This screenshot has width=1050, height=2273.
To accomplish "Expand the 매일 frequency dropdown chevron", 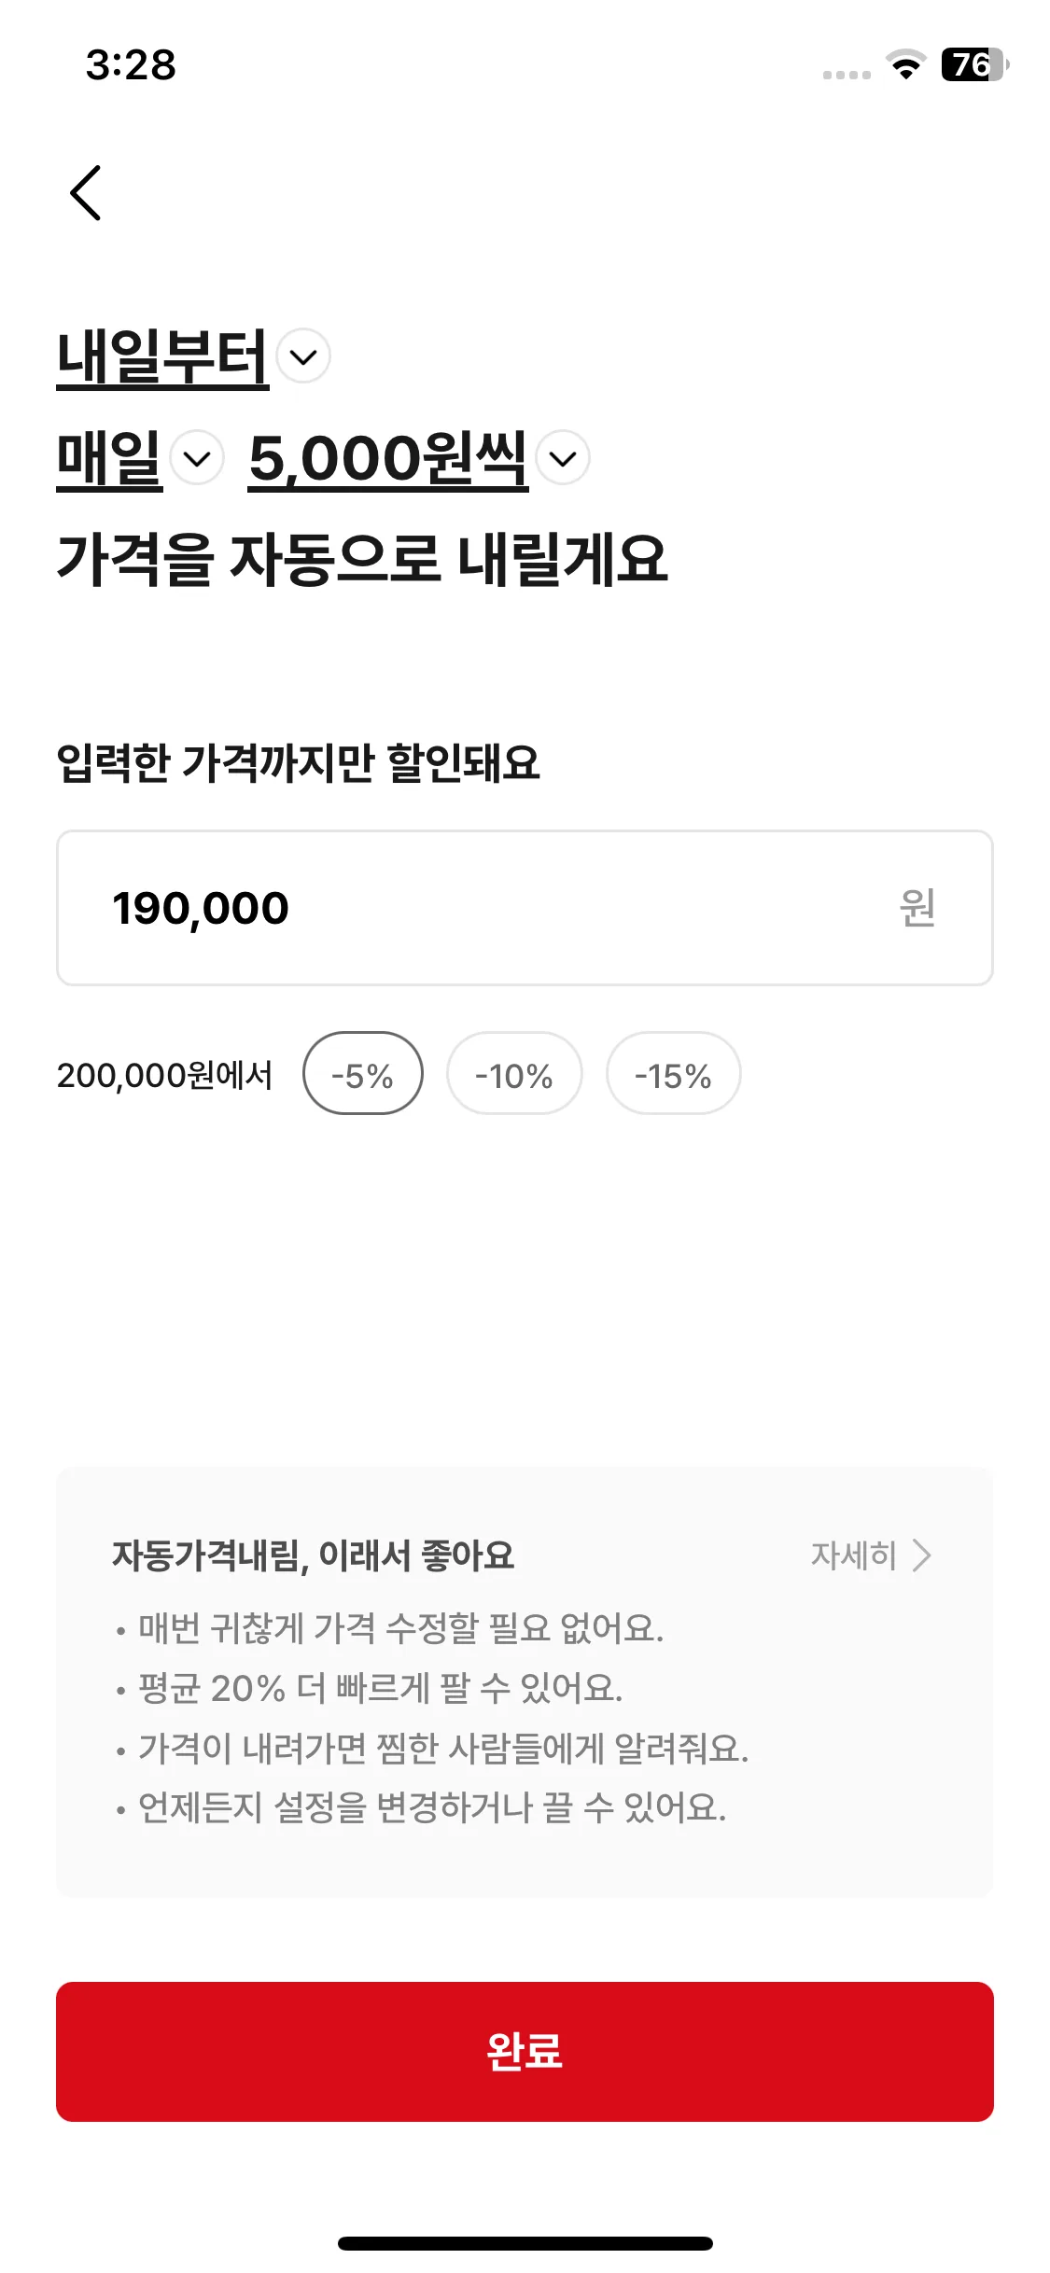I will tap(197, 458).
